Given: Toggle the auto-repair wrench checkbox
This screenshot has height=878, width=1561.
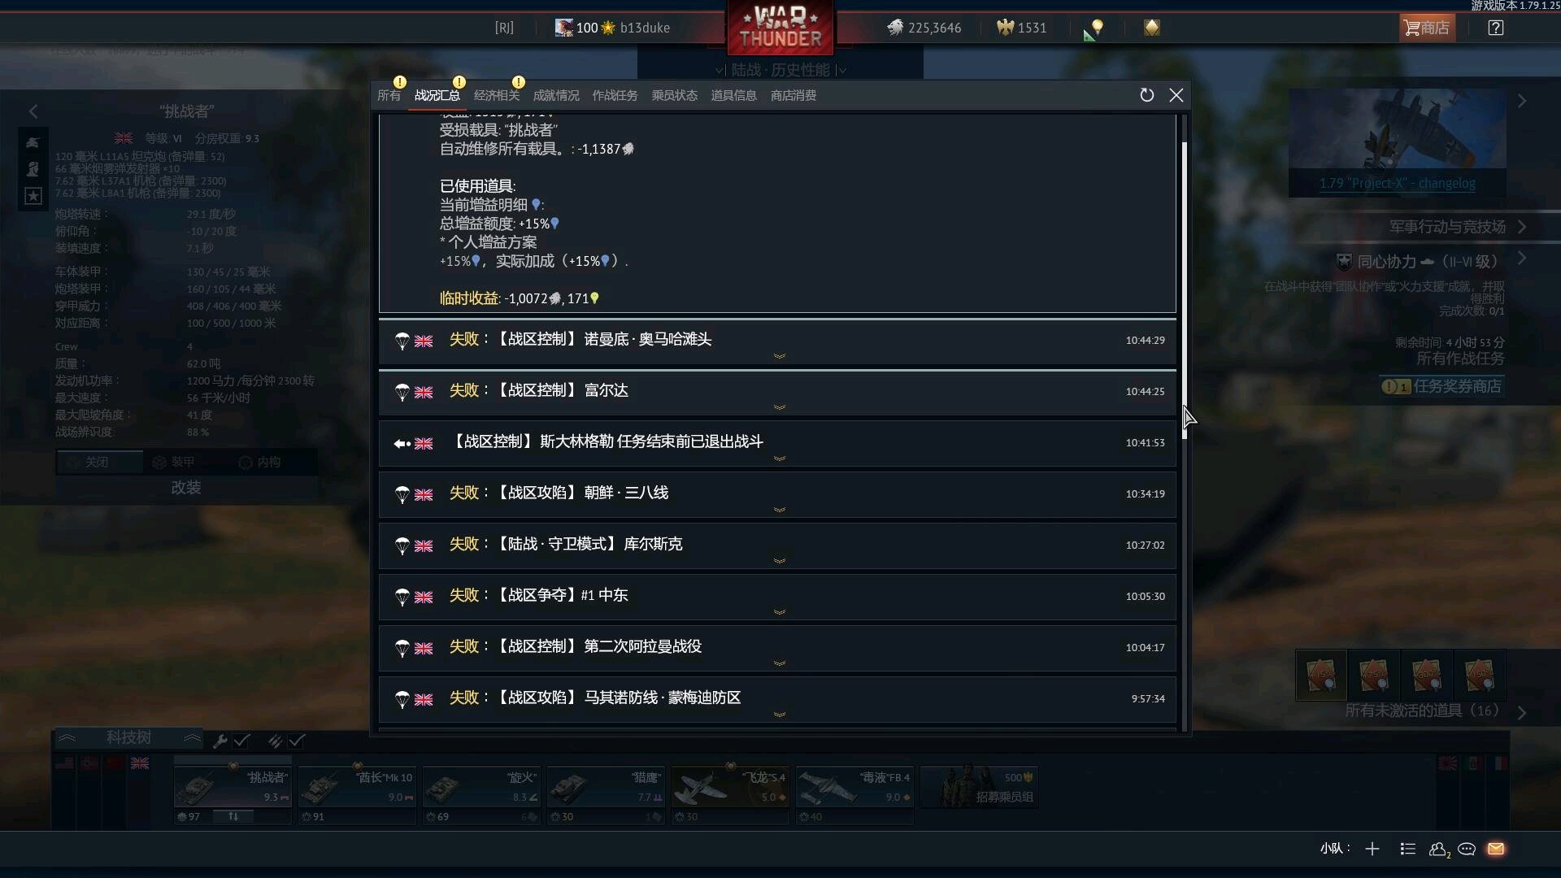Looking at the screenshot, I should click(x=241, y=741).
